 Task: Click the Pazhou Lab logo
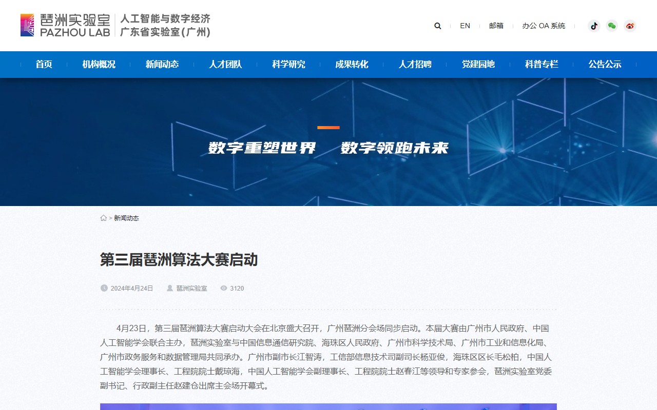pyautogui.click(x=65, y=26)
